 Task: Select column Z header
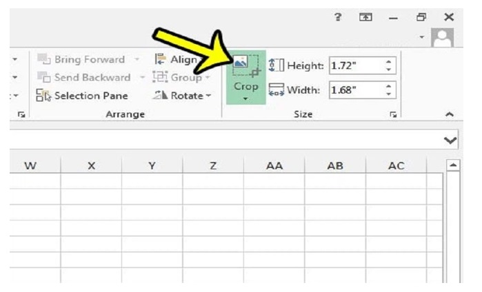coord(213,166)
